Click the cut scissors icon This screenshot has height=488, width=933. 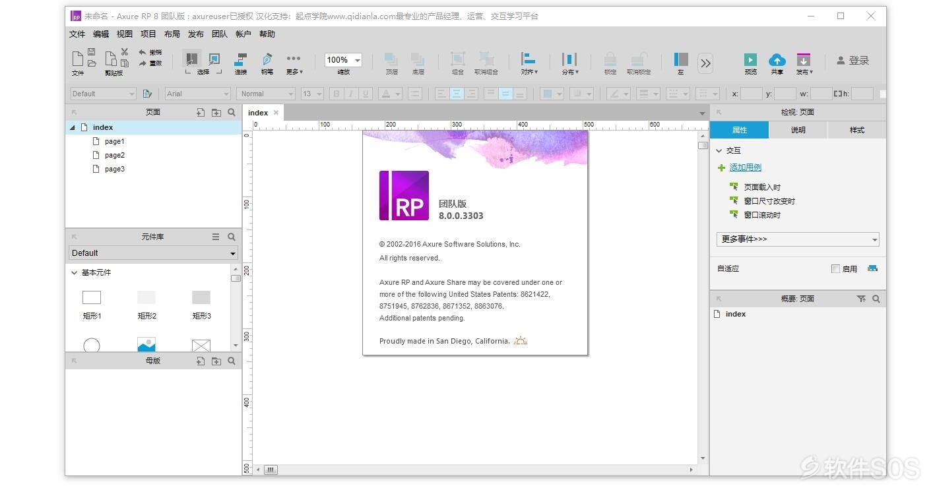pyautogui.click(x=124, y=51)
